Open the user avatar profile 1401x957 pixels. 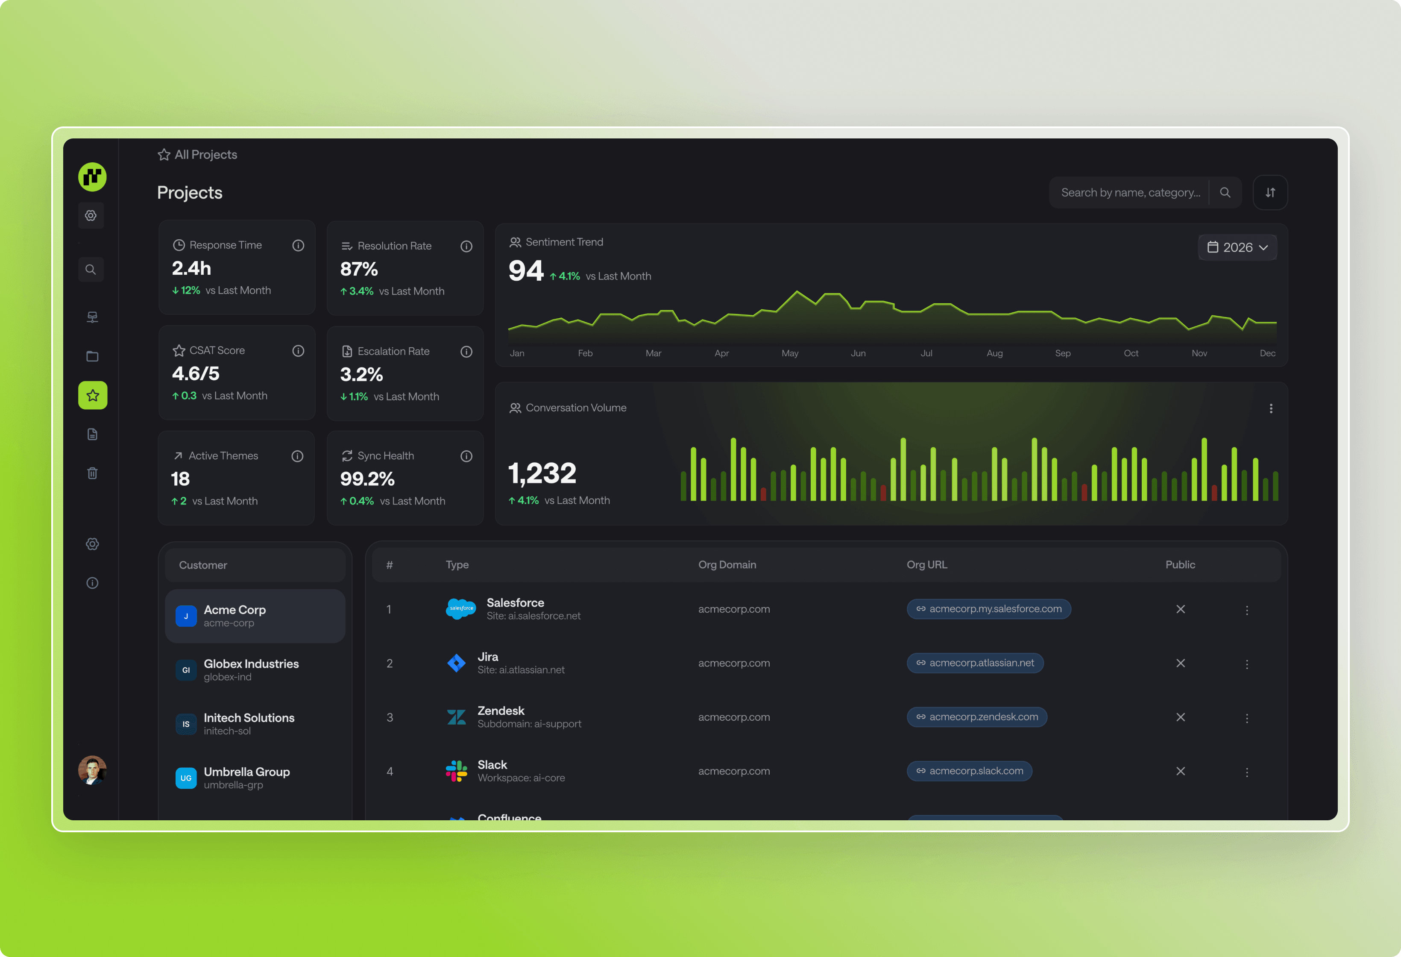(x=92, y=770)
